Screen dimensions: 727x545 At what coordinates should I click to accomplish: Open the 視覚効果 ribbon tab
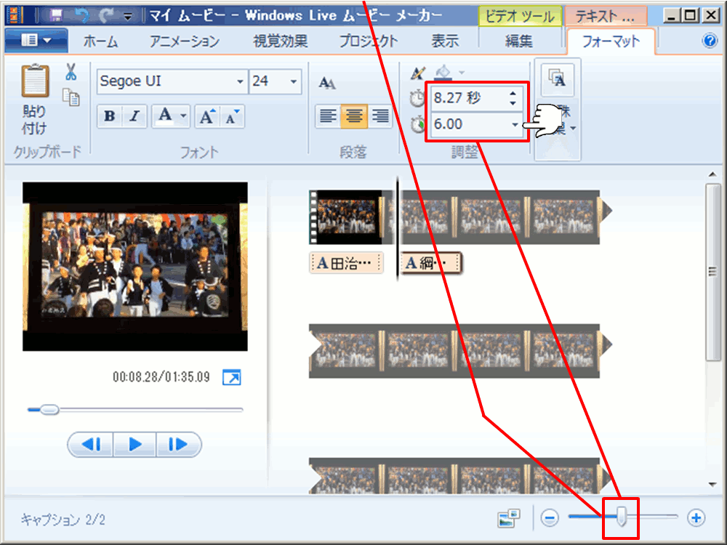point(280,41)
